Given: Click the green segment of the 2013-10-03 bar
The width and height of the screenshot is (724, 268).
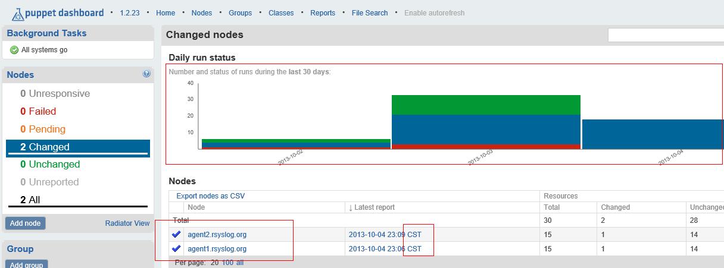Looking at the screenshot, I should [486, 105].
